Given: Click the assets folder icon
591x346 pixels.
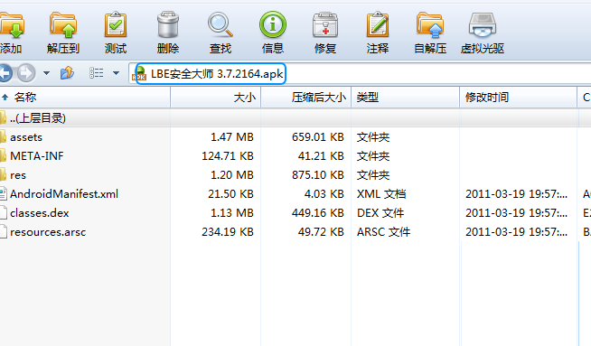Looking at the screenshot, I should click(x=3, y=137).
